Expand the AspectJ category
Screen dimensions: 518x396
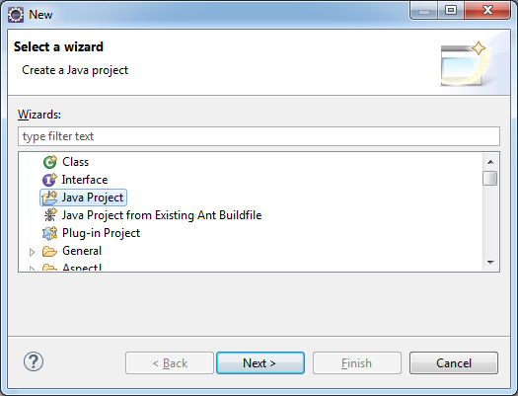point(32,268)
